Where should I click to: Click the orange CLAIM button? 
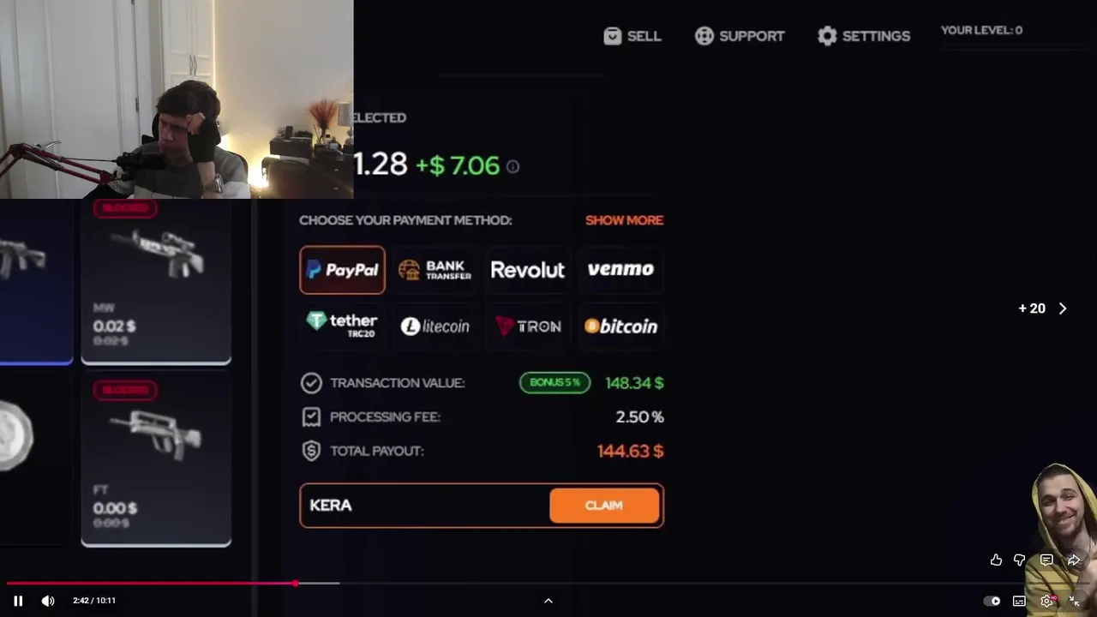pos(604,506)
